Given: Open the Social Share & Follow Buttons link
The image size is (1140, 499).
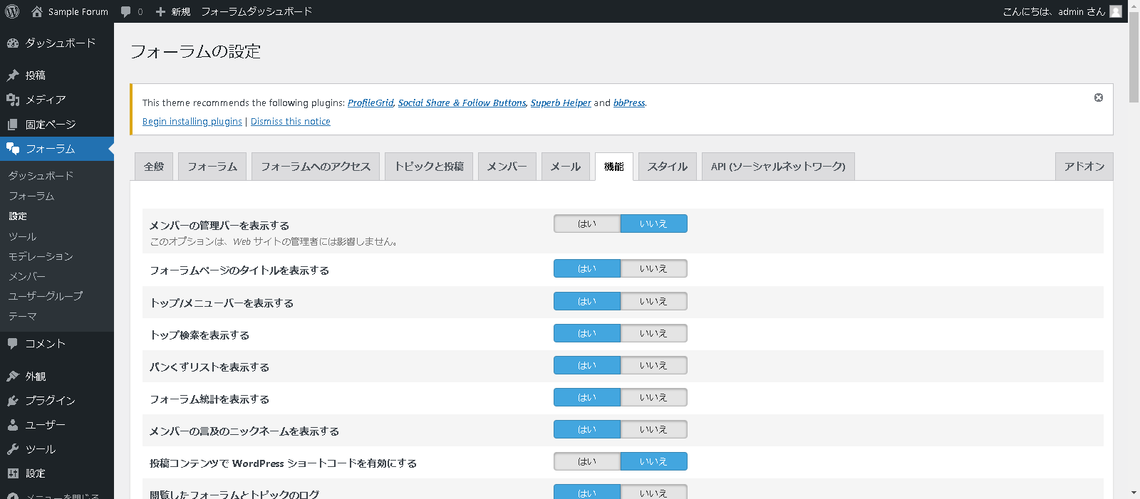Looking at the screenshot, I should click(462, 103).
